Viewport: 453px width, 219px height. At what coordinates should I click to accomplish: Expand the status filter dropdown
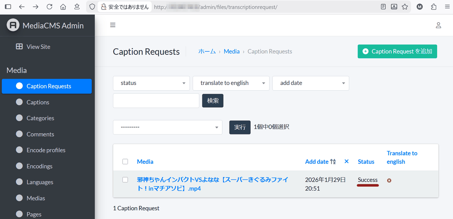[151, 83]
